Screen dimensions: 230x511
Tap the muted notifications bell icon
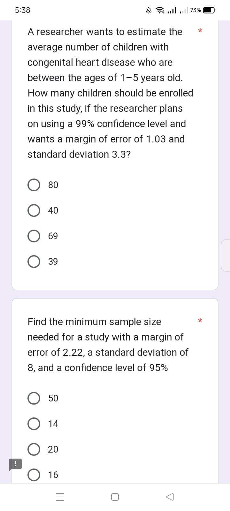(x=148, y=10)
